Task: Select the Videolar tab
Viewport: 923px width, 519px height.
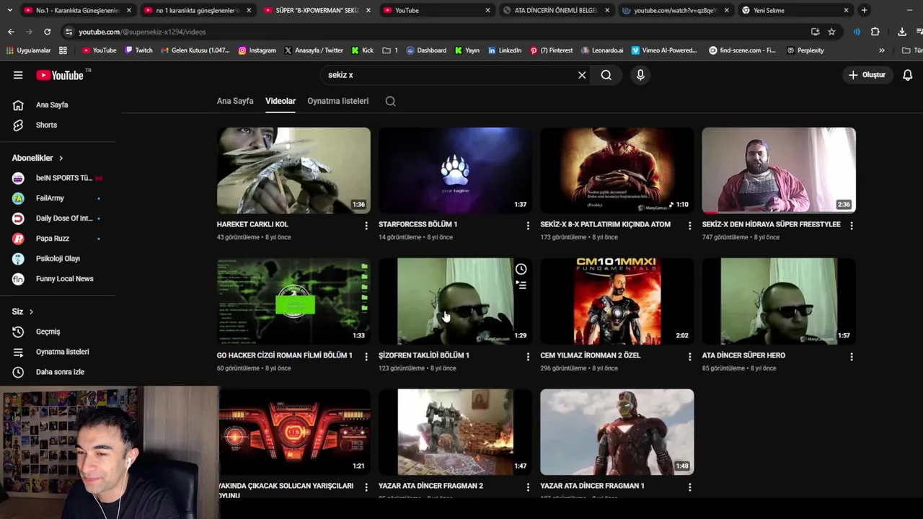Action: click(x=281, y=101)
